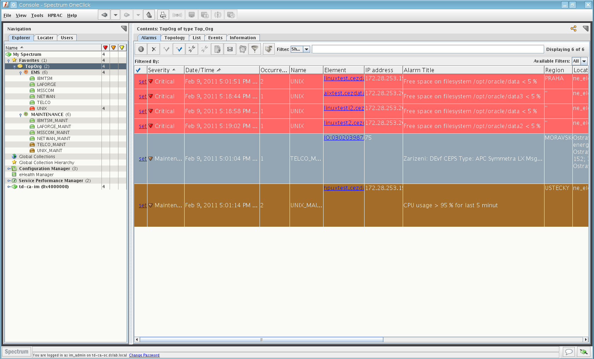594x359 pixels.
Task: Collapse the Navigation panel corner arrow
Action: 124,28
